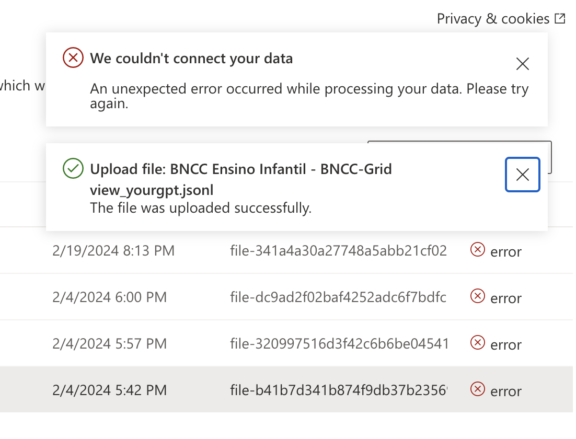
Task: Click the green success checkmark icon
Action: 73,169
